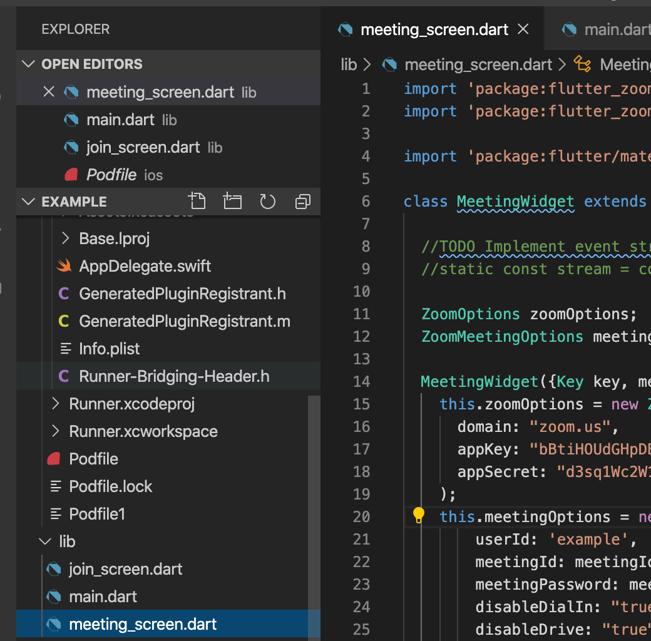Close meeting_screen.dart from Open Editors
Screen dimensions: 651x641
coord(49,91)
